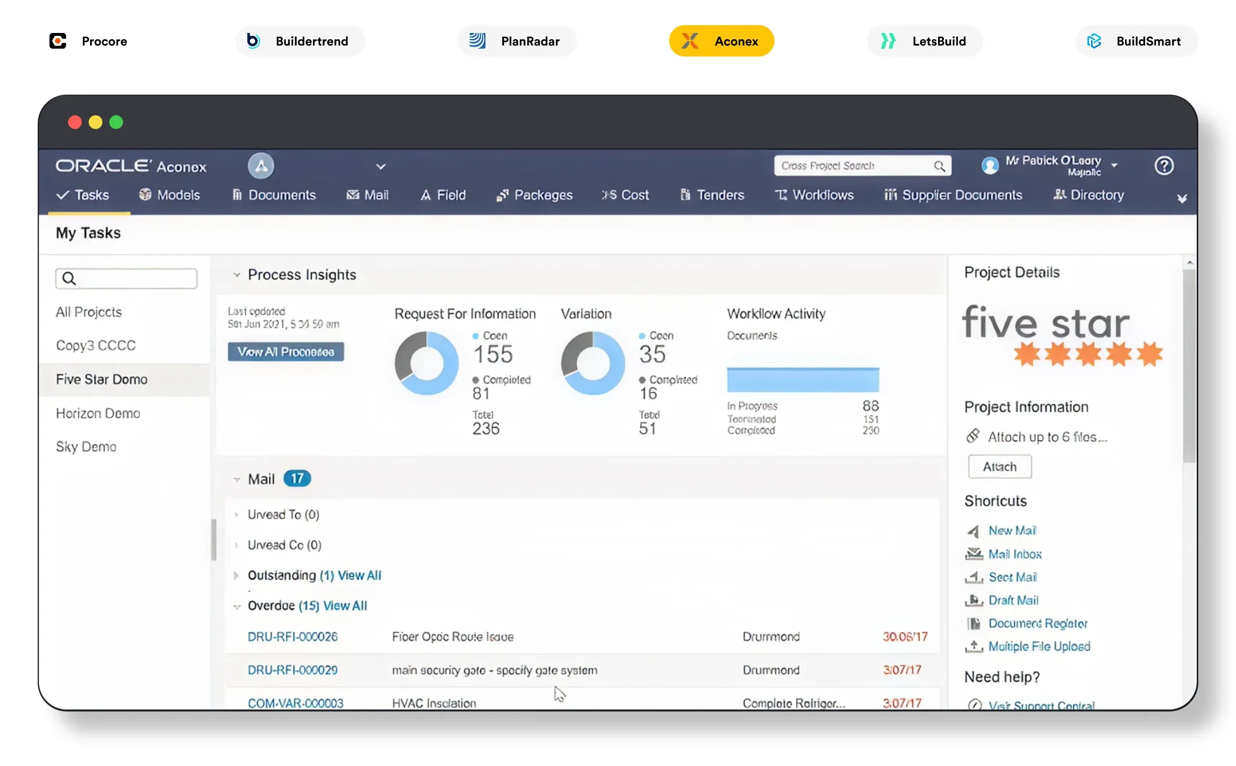Click the LetsBuild logo icon
The width and height of the screenshot is (1236, 766).
(888, 41)
